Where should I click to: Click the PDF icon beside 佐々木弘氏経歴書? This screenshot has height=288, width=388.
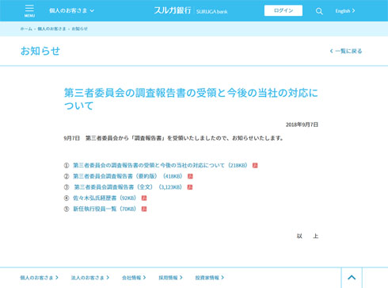click(144, 198)
